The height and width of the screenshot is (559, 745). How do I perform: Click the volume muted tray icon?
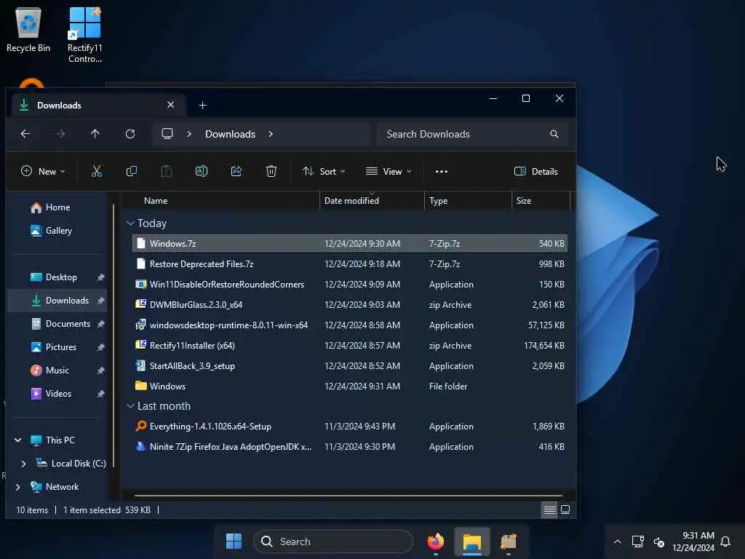[x=658, y=542]
